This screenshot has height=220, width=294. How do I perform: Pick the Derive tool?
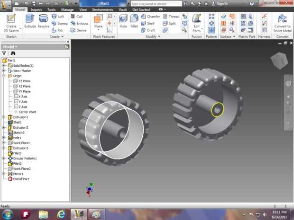78,30
